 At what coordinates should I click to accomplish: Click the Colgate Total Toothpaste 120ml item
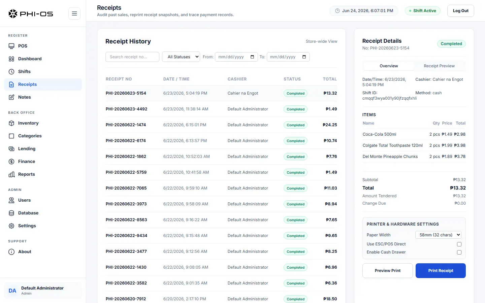(x=414, y=145)
